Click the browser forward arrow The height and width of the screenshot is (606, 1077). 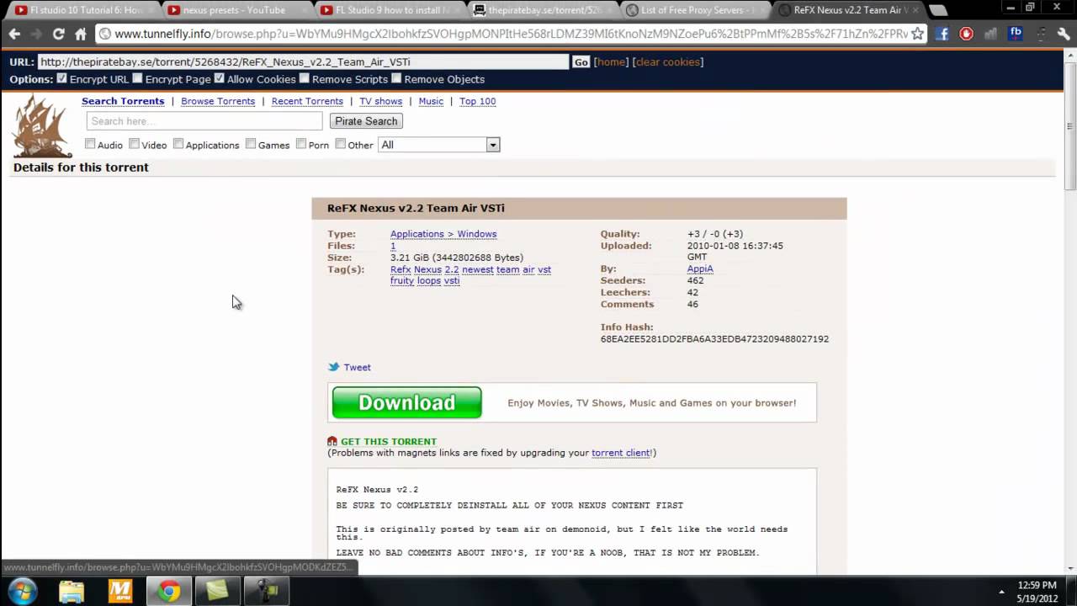tap(36, 34)
